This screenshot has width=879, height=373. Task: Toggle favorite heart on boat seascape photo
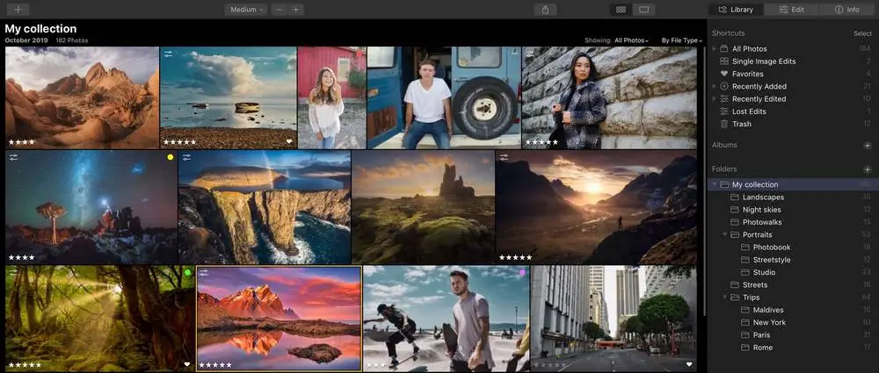[288, 141]
